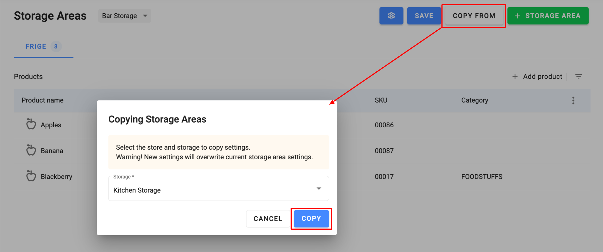
Task: Open the Kitchen Storage dropdown field
Action: pyautogui.click(x=213, y=190)
